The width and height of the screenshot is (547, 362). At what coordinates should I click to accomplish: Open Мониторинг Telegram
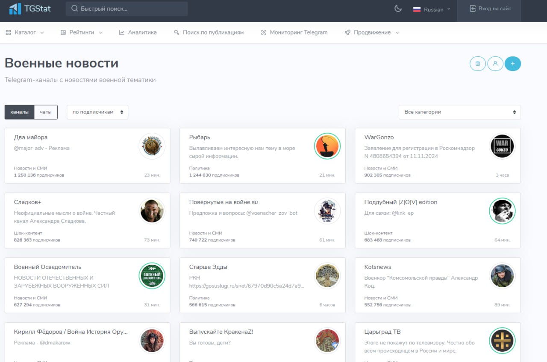click(294, 32)
